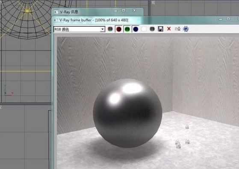Click the "100% of 640 x 480" title text

(x=112, y=20)
